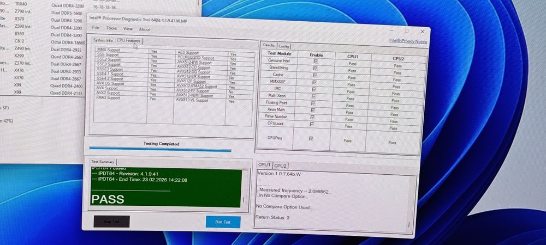Toggle the Math Xeon enable checkbox
The image size is (546, 245).
pos(314,96)
